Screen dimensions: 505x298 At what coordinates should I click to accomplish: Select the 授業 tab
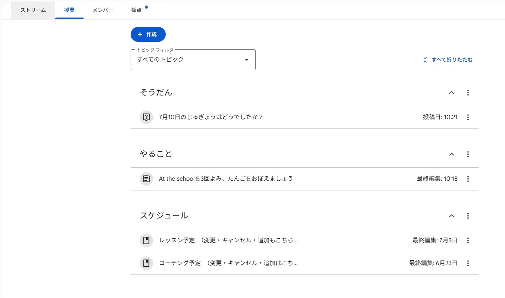(69, 10)
